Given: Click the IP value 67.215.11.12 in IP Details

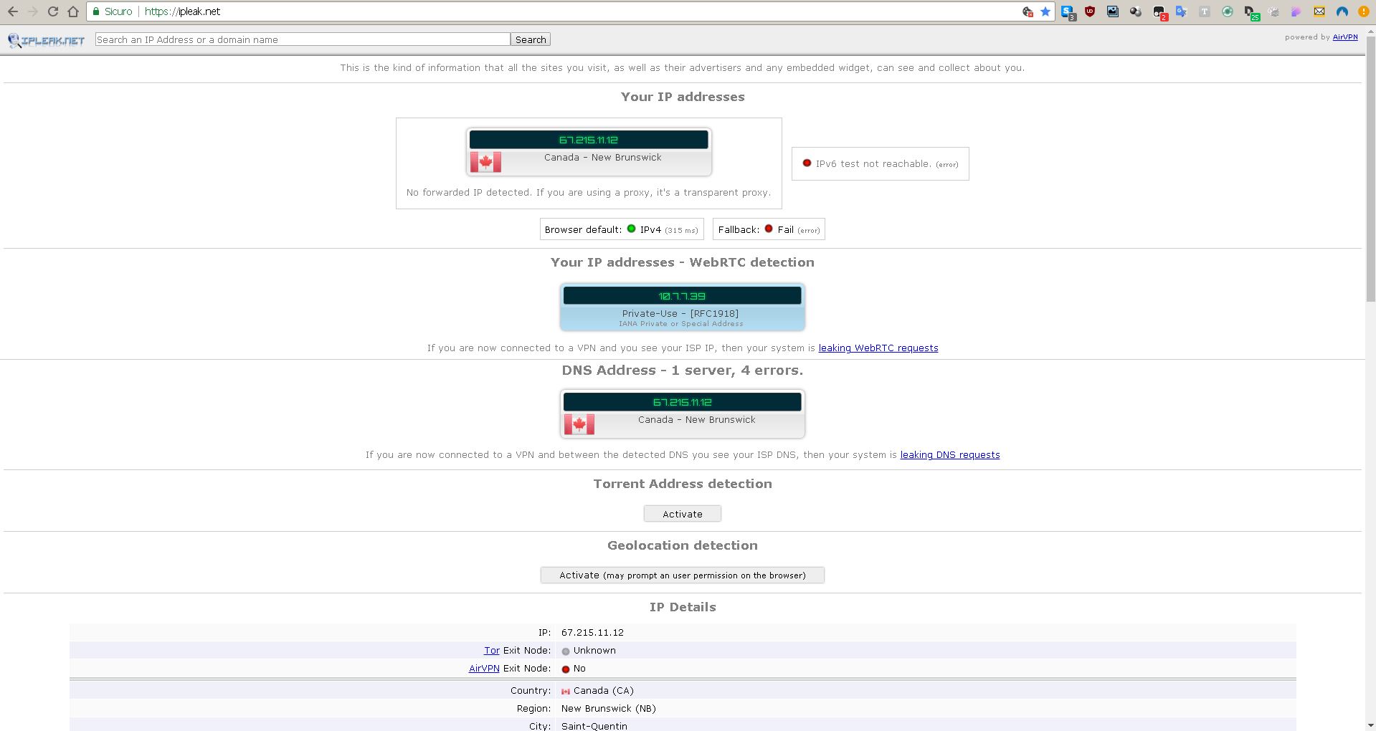Looking at the screenshot, I should point(593,633).
